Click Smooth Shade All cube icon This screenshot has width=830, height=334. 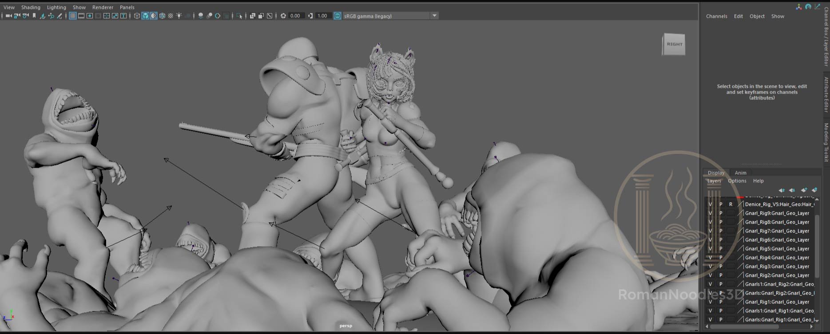tap(145, 16)
